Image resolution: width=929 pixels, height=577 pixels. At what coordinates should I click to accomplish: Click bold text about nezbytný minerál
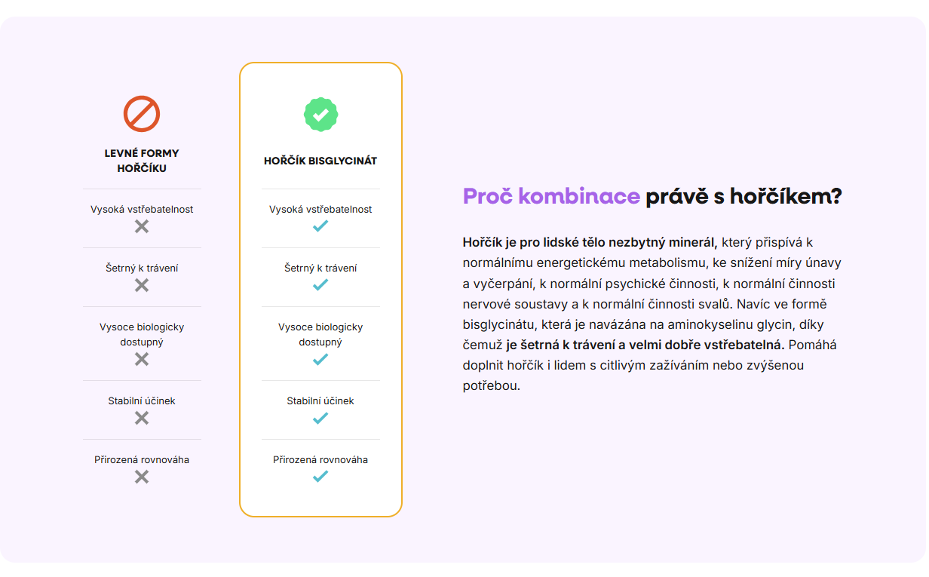click(x=590, y=242)
